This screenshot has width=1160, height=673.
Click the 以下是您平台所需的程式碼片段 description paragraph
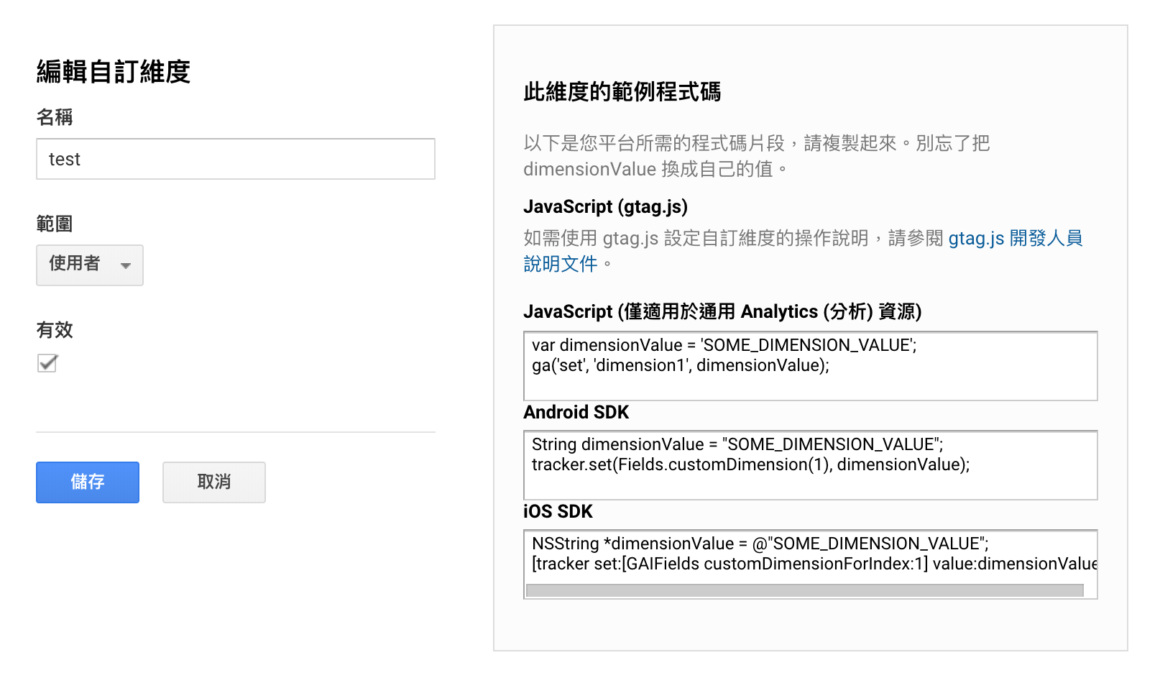(x=755, y=156)
